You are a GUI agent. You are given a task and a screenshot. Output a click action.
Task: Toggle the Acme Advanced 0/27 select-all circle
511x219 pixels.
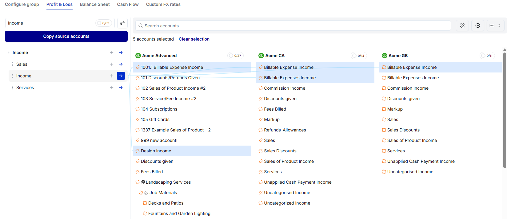(x=231, y=56)
